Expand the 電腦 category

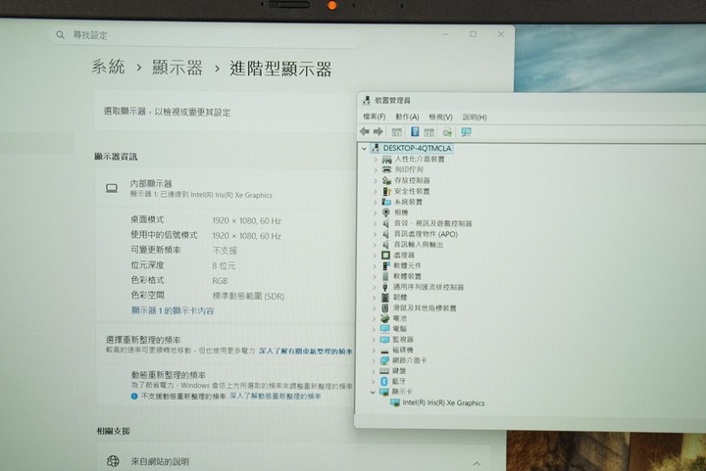coord(374,329)
